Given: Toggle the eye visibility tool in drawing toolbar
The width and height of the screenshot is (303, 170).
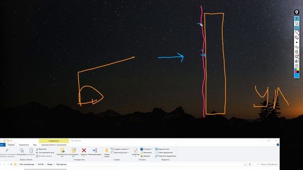Looking at the screenshot, I should click(x=297, y=19).
